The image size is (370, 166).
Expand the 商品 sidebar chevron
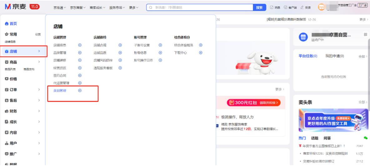39,62
